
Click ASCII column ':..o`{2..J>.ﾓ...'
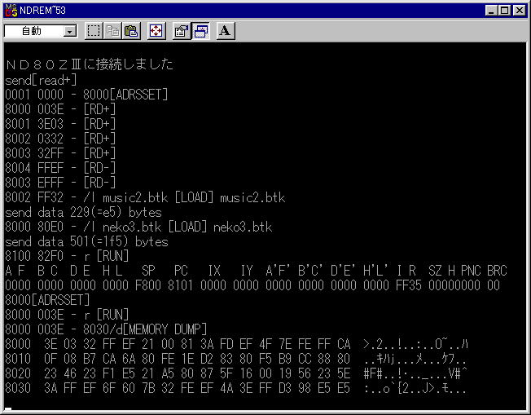point(415,388)
